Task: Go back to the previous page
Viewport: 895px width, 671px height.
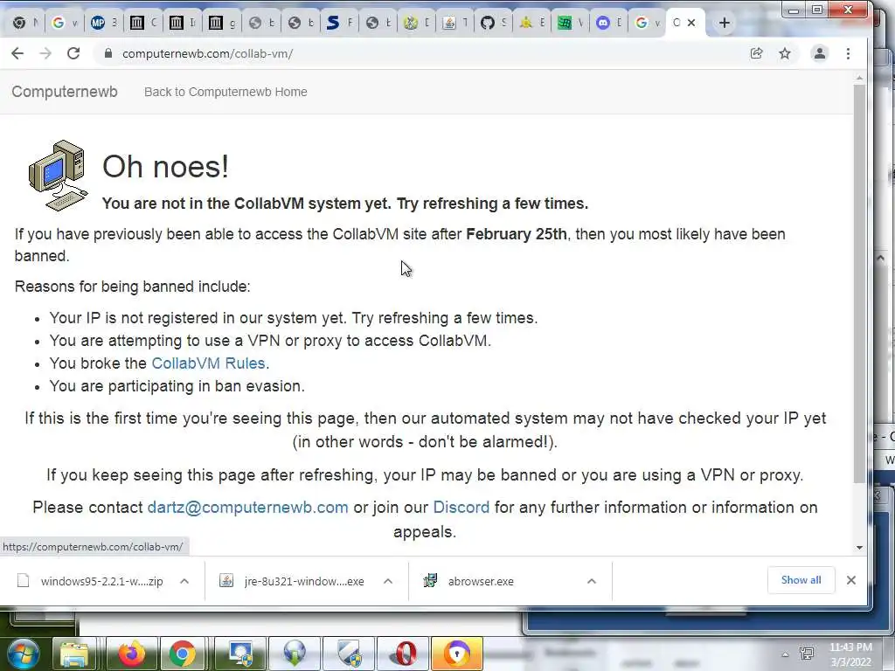Action: point(17,53)
